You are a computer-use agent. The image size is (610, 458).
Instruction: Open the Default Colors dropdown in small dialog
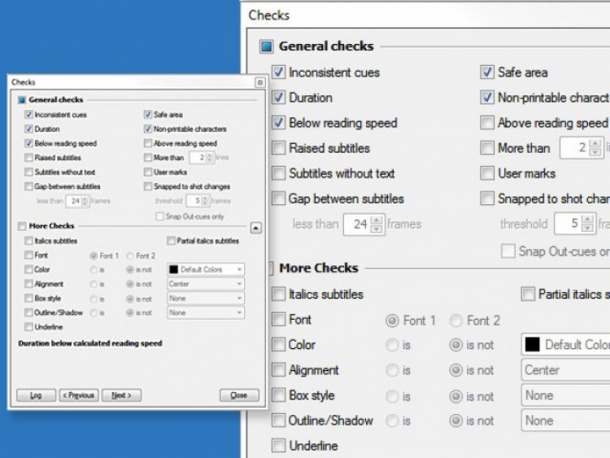point(206,269)
